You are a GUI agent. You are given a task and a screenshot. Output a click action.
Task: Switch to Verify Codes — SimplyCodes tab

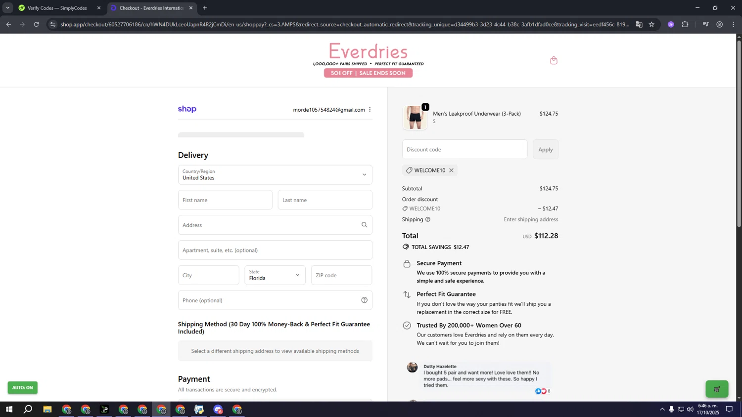click(x=57, y=8)
